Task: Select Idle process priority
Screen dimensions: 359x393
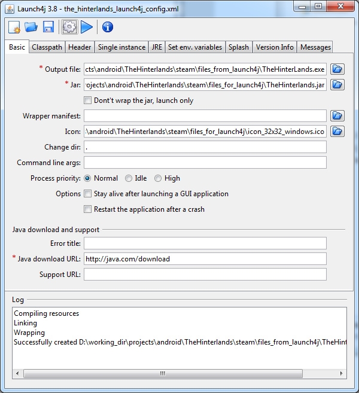Action: click(x=129, y=178)
